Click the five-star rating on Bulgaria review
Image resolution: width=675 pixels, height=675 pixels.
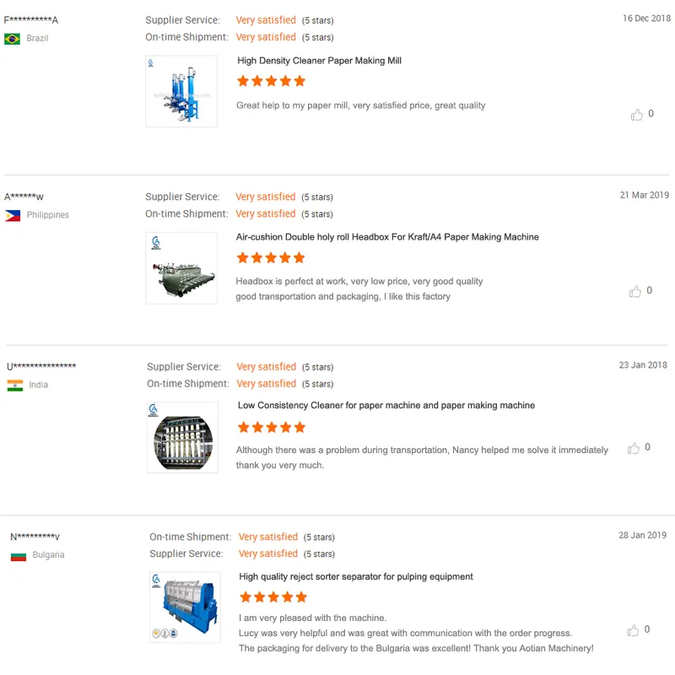273,597
